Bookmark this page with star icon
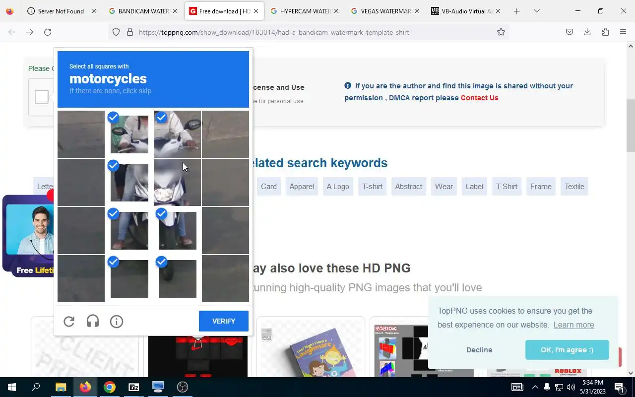The height and width of the screenshot is (397, 635). 501,32
